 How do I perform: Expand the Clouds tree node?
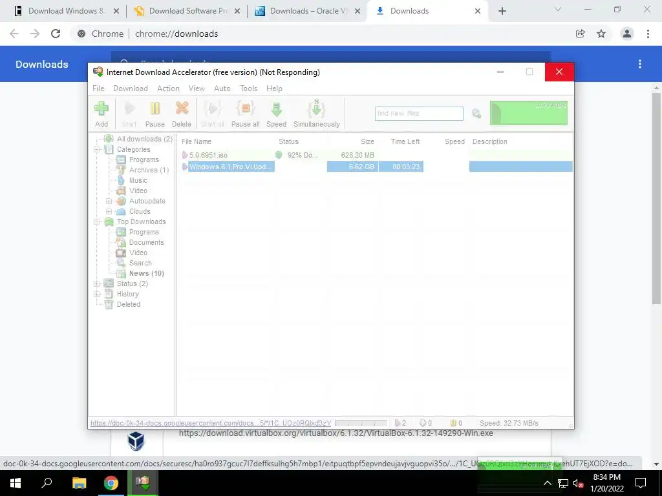109,211
